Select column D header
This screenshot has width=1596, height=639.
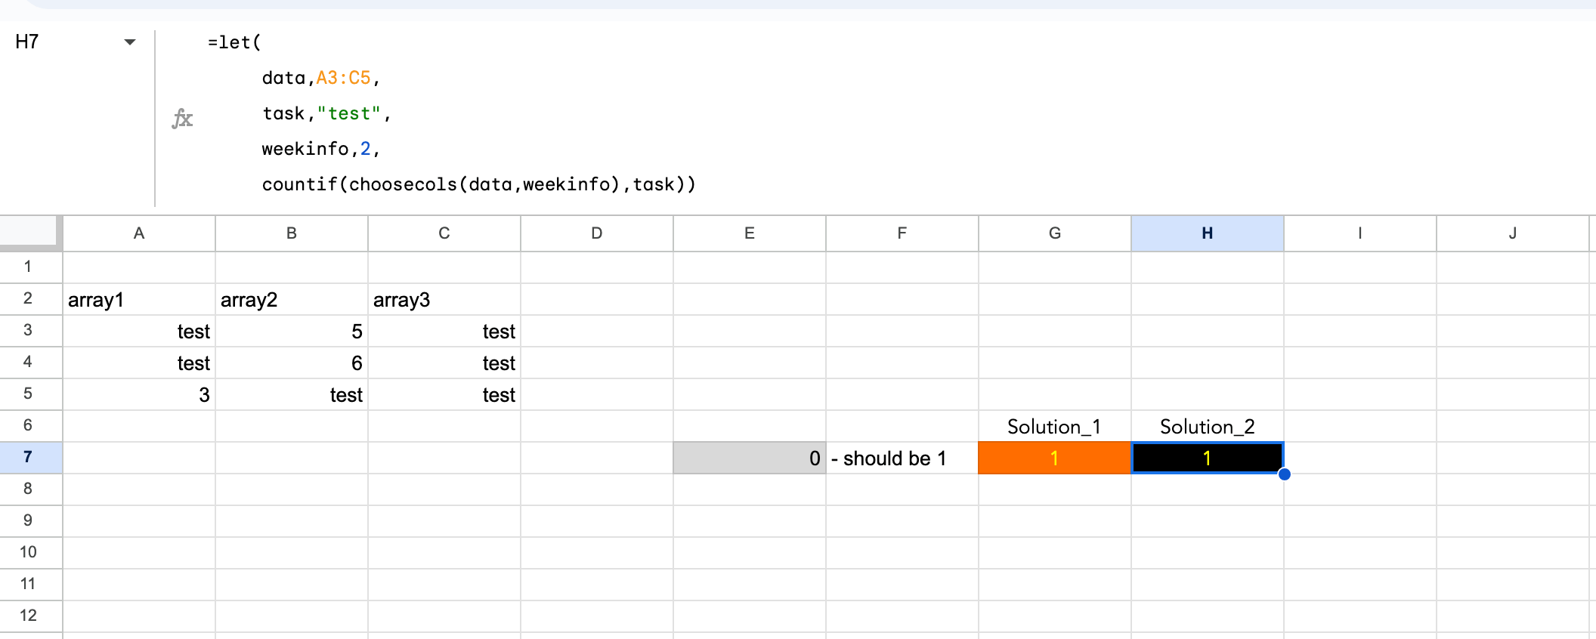[x=597, y=233]
